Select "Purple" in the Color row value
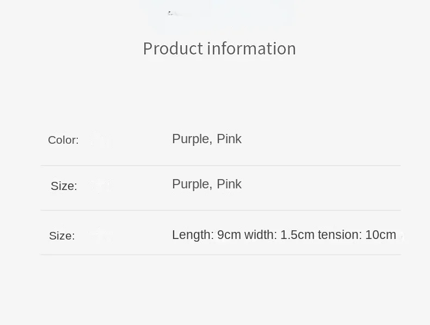This screenshot has width=430, height=325. pyautogui.click(x=191, y=139)
